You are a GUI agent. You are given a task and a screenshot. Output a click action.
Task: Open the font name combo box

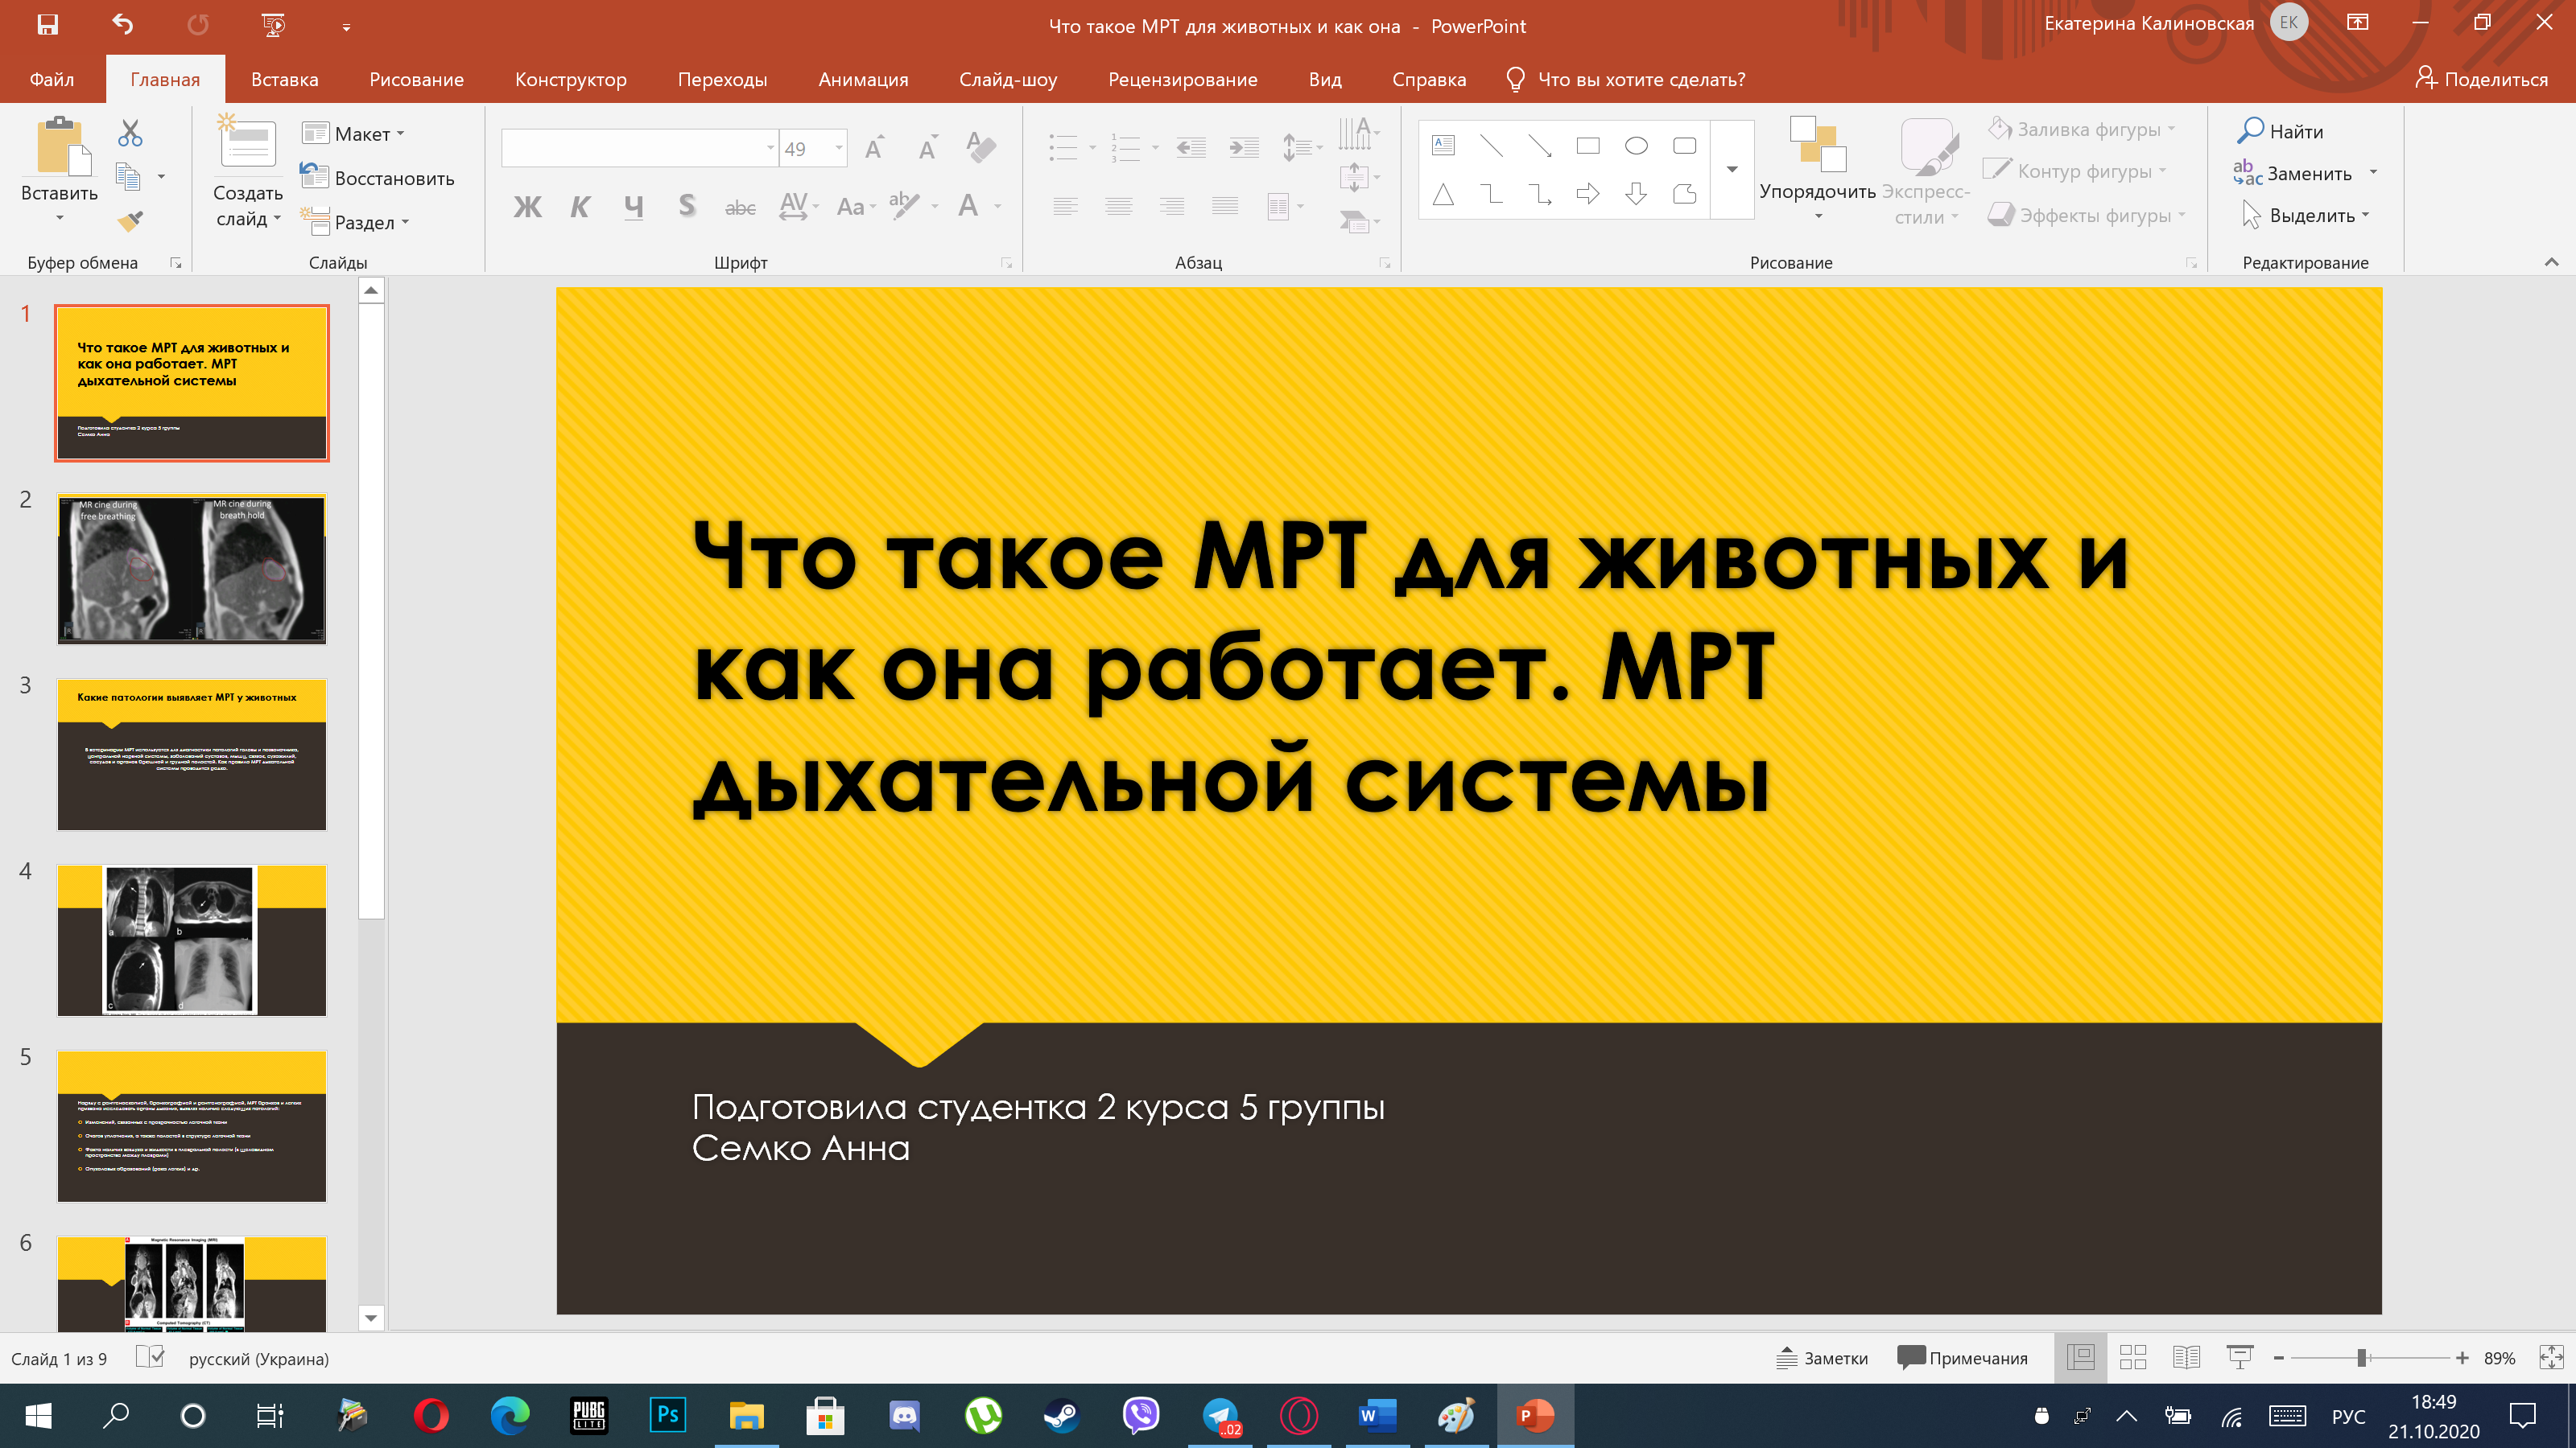coord(640,148)
